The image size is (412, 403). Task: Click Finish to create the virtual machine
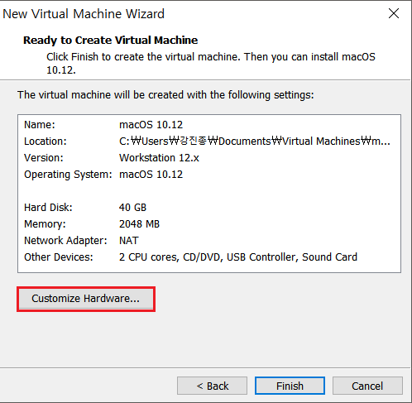coord(290,386)
